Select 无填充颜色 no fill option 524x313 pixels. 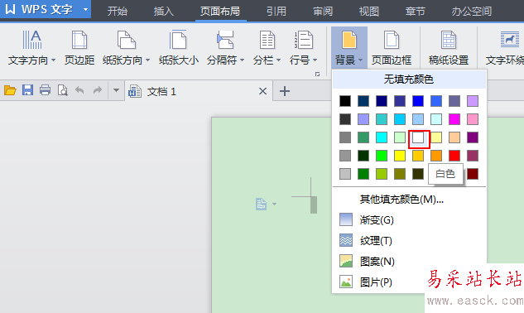[x=409, y=79]
